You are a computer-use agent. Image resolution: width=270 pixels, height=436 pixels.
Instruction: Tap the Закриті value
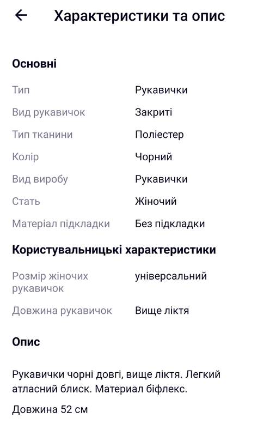click(x=154, y=112)
